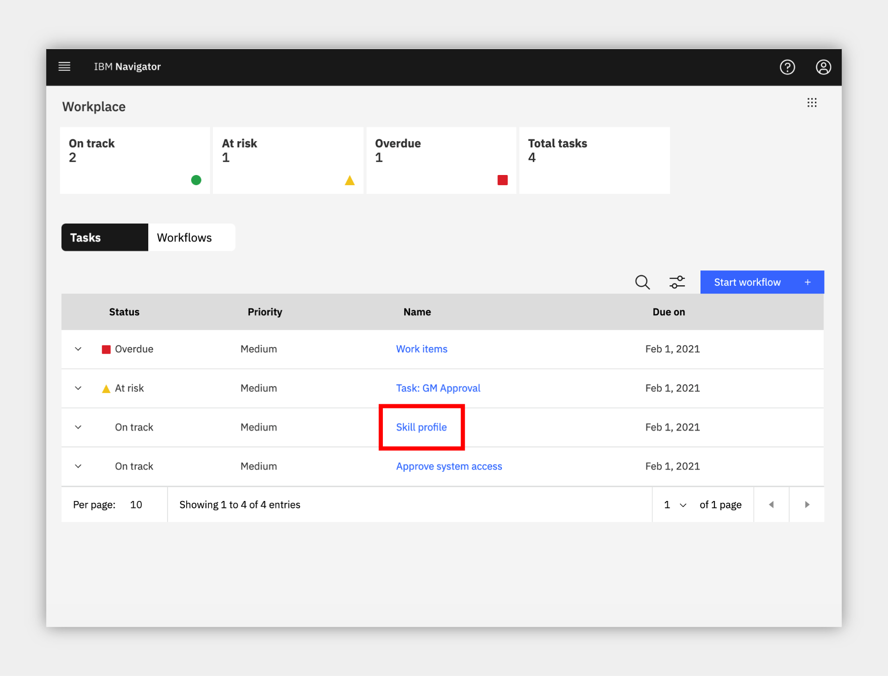Screen dimensions: 888x676
Task: Click the At risk status text in table
Action: (129, 388)
